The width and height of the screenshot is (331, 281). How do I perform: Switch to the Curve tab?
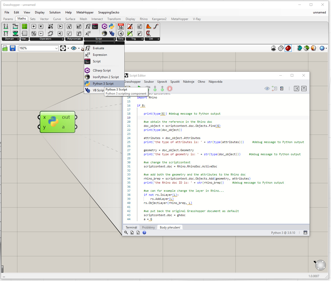(x=57, y=19)
